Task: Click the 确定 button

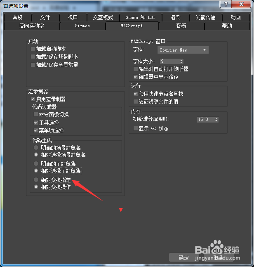Action: coord(184,258)
